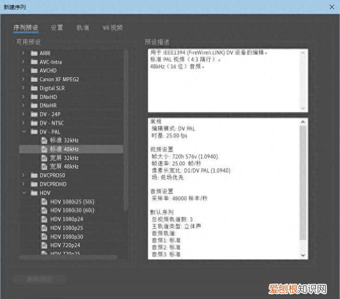Click the preset list vertical scrollbar

click(x=126, y=130)
